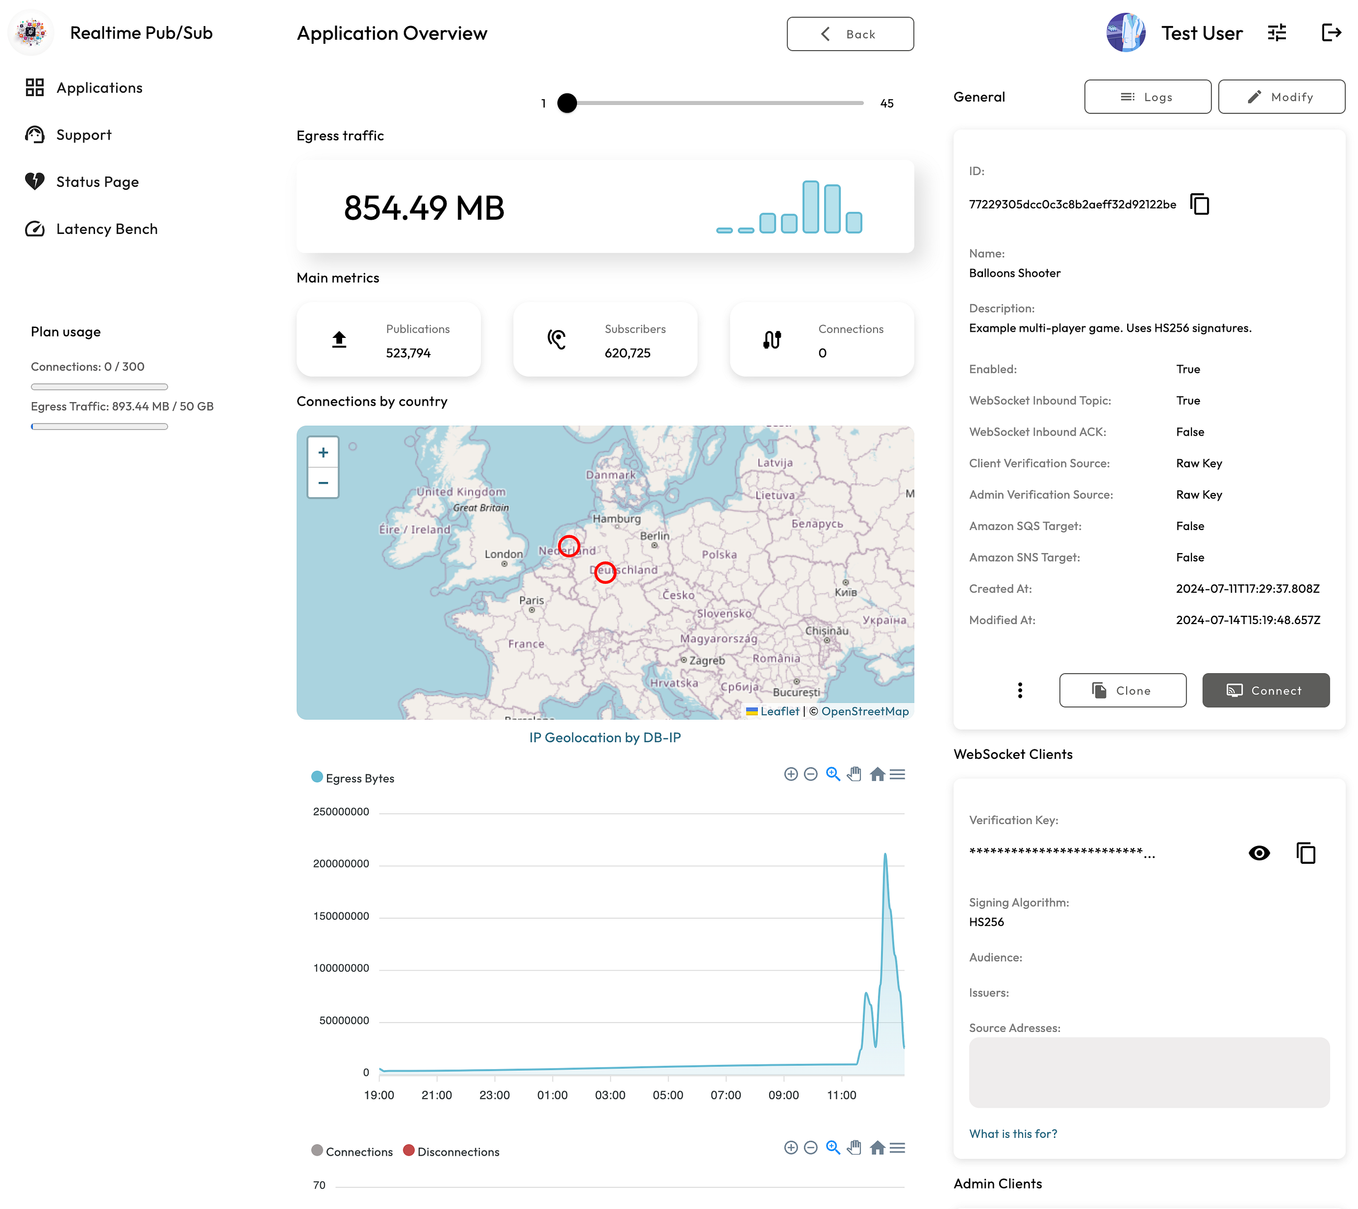1358x1209 pixels.
Task: Open the settings sliders icon
Action: tap(1277, 32)
